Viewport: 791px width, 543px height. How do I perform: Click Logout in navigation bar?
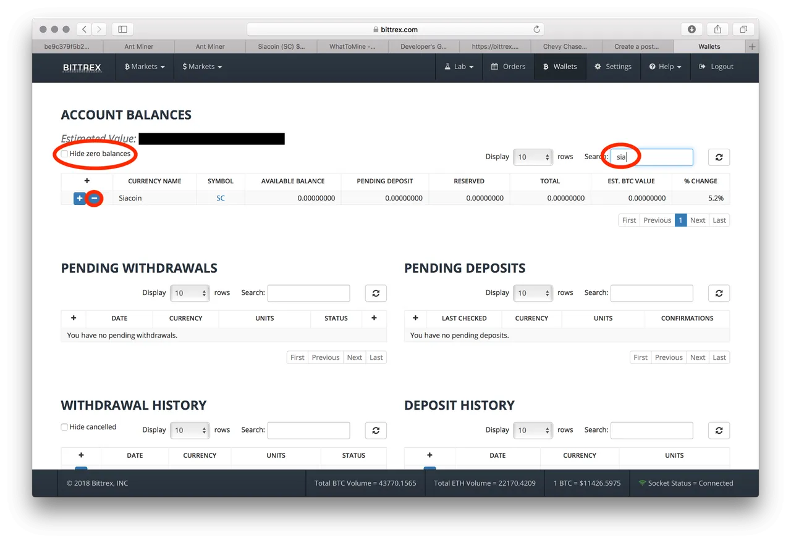point(716,67)
